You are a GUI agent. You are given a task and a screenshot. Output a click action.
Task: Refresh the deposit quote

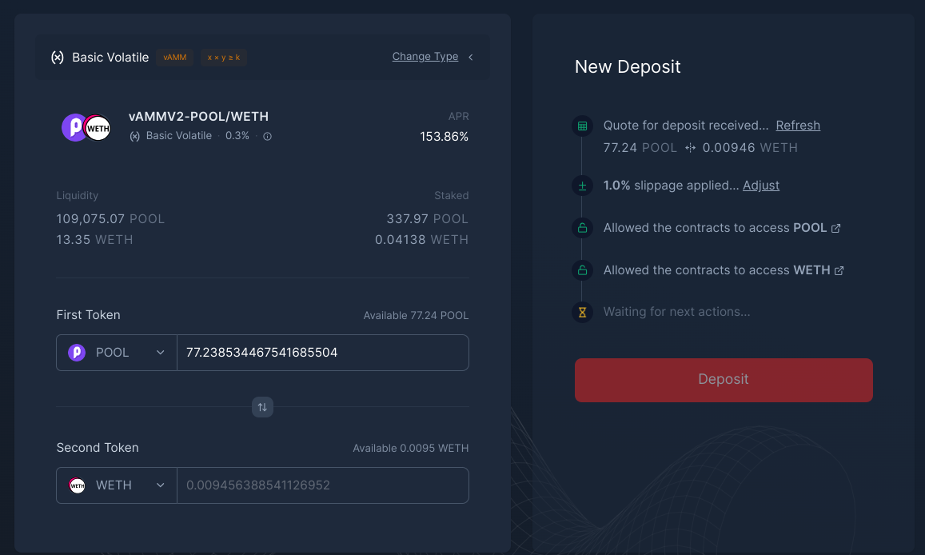798,125
